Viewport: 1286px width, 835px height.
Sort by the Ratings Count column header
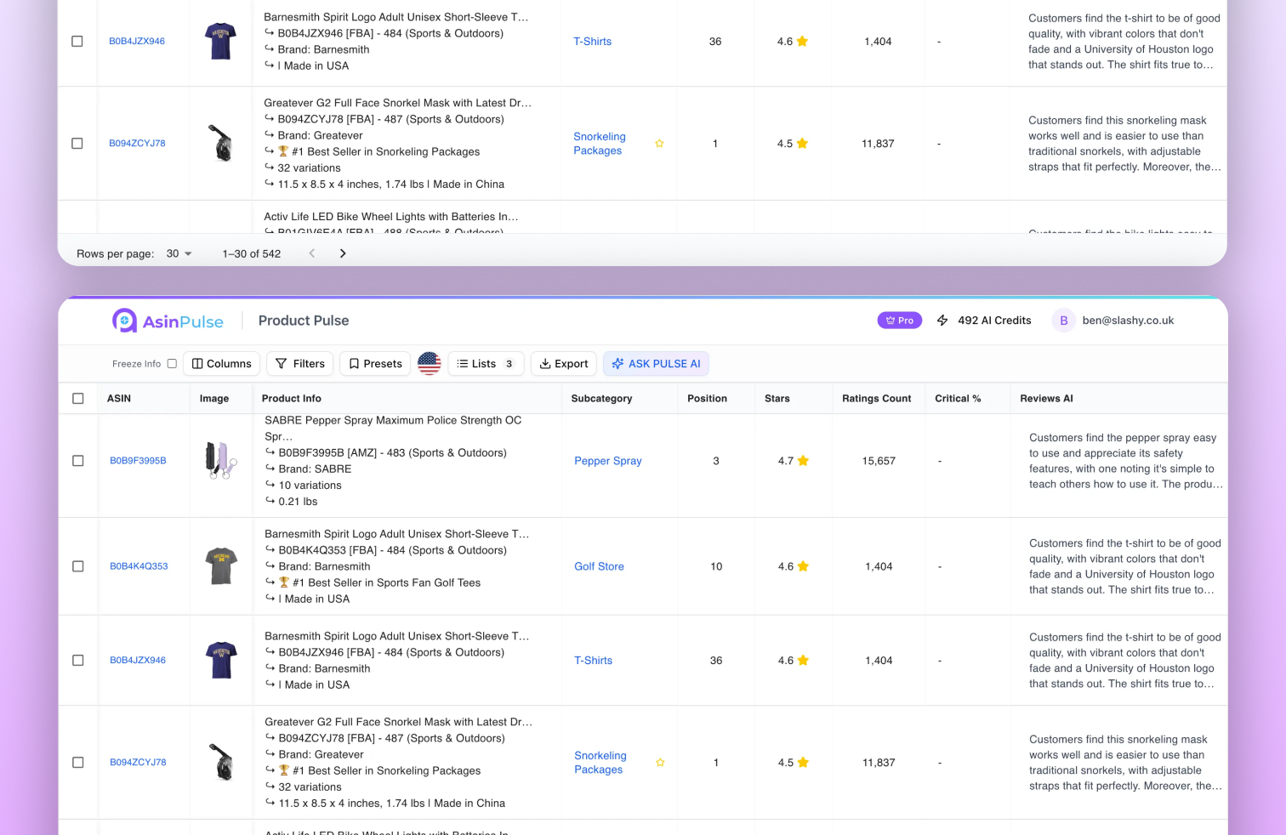point(876,399)
